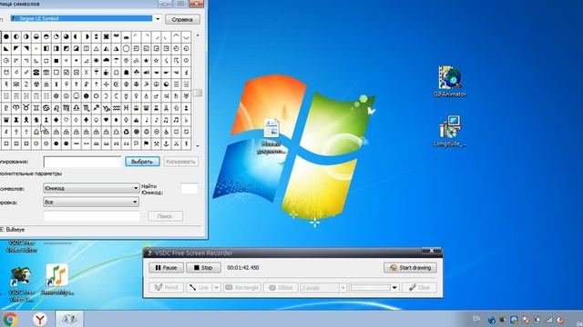Open Google Chrome from the taskbar
This screenshot has width=583, height=327.
click(x=10, y=319)
